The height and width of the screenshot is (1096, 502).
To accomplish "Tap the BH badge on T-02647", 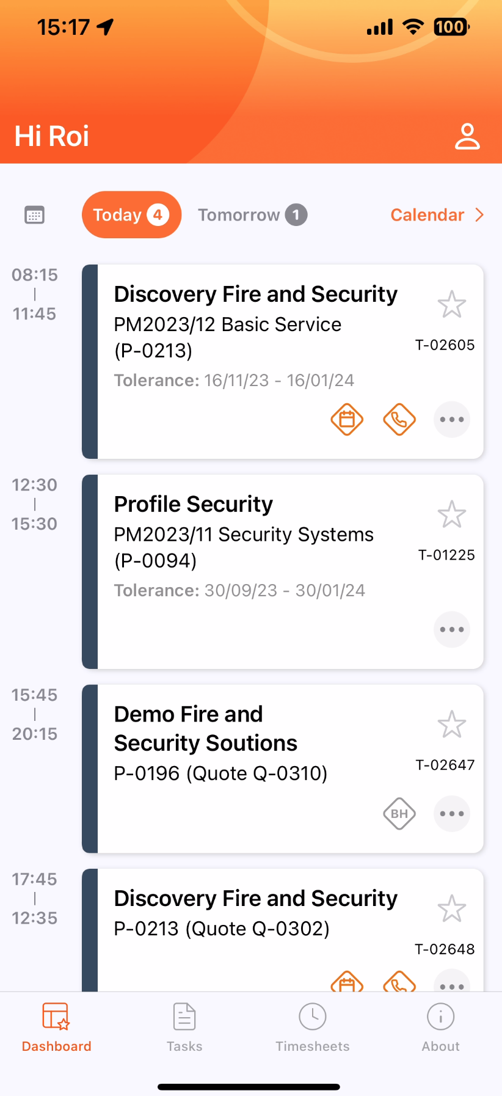I will tap(399, 814).
